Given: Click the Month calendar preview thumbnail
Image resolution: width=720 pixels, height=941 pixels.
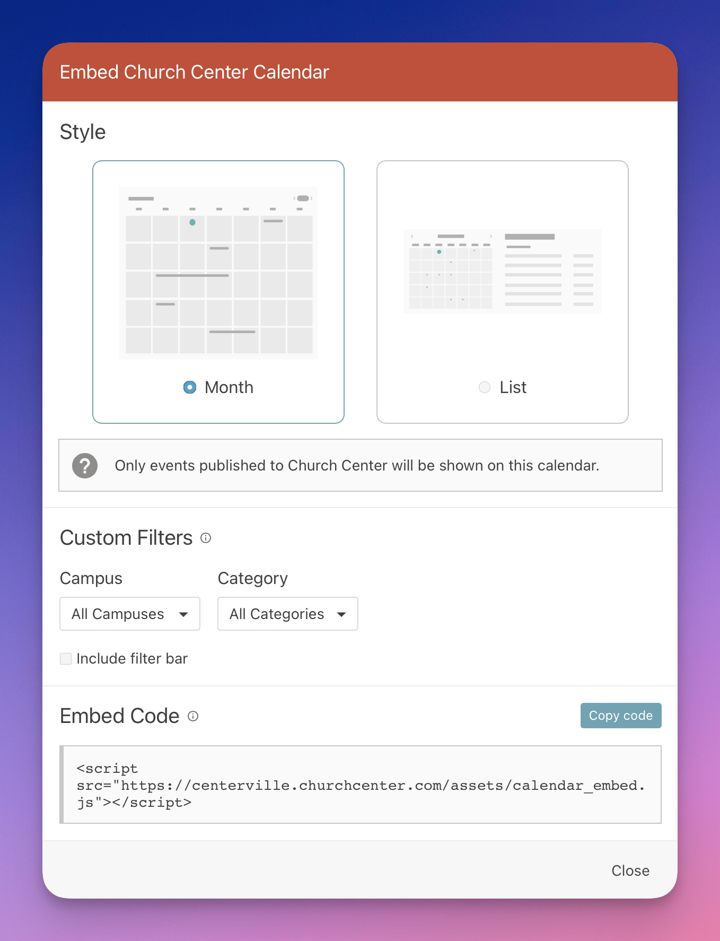Looking at the screenshot, I should click(218, 273).
